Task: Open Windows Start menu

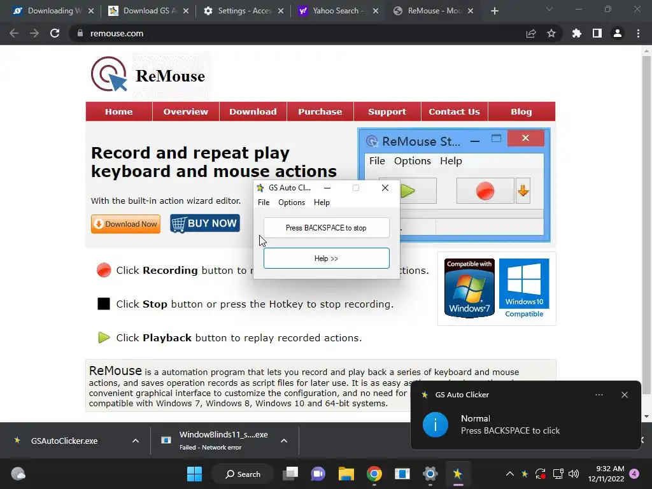Action: [194, 474]
